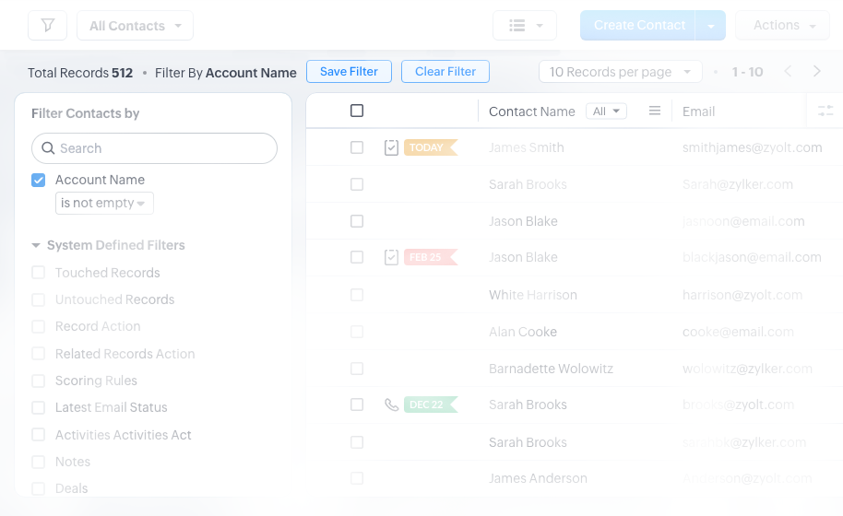
Task: Change the 10 Records per page dropdown
Action: pos(619,72)
